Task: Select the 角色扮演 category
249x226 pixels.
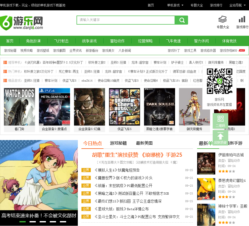Action: pyautogui.click(x=33, y=41)
